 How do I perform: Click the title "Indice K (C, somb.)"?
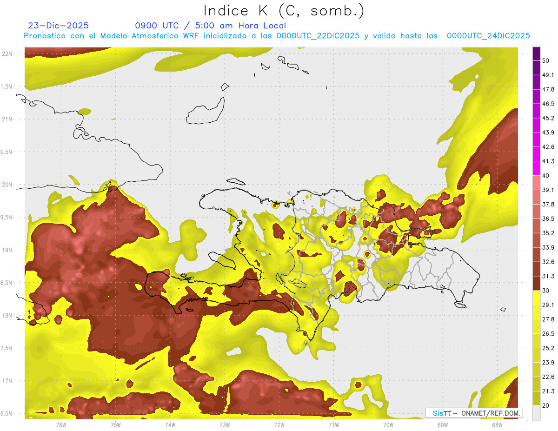pyautogui.click(x=284, y=11)
